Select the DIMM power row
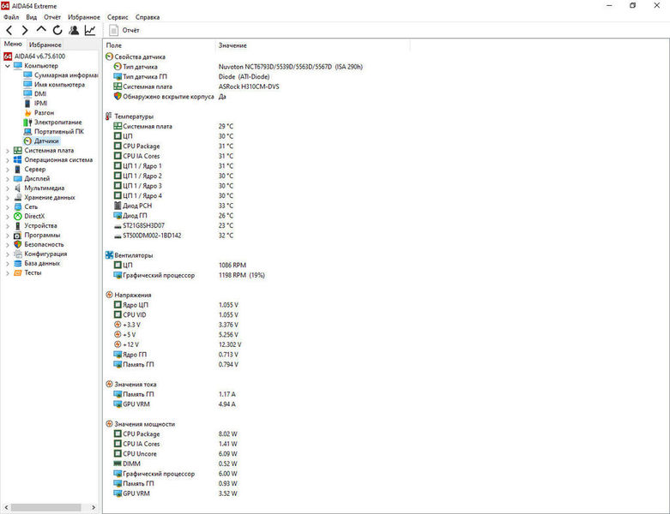 point(175,463)
